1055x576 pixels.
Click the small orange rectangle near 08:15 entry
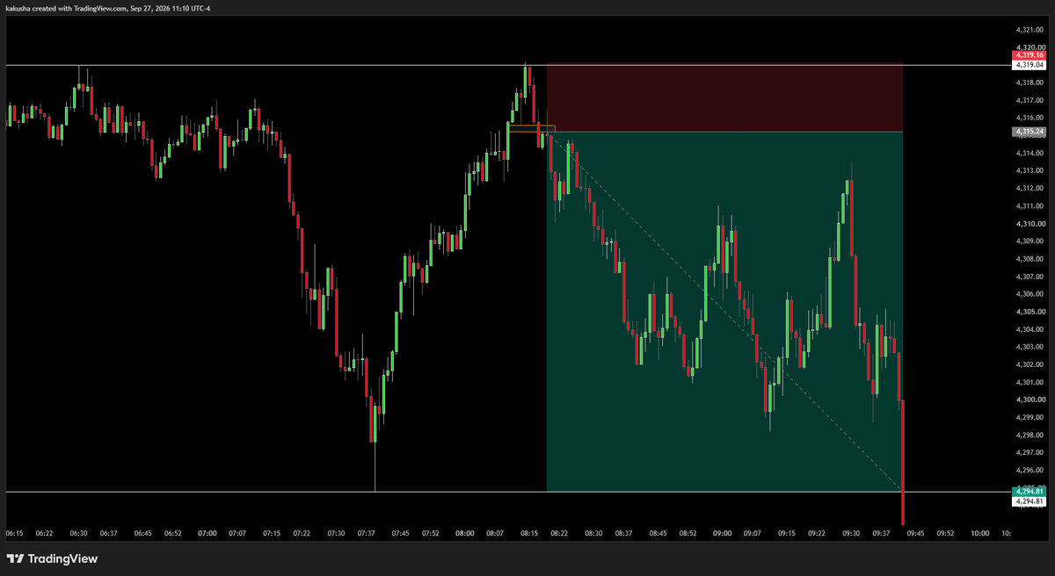(x=531, y=128)
